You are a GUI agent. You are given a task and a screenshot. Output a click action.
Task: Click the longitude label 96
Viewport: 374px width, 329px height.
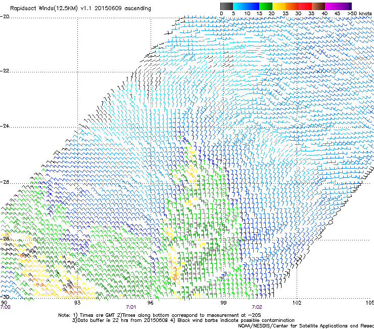pyautogui.click(x=150, y=303)
